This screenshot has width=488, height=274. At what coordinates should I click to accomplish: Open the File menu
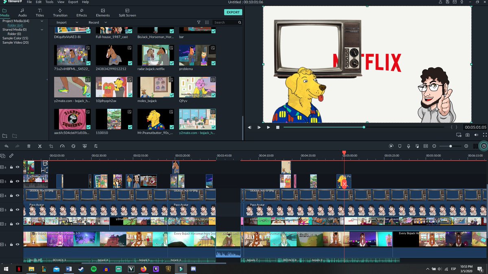pyautogui.click(x=29, y=2)
